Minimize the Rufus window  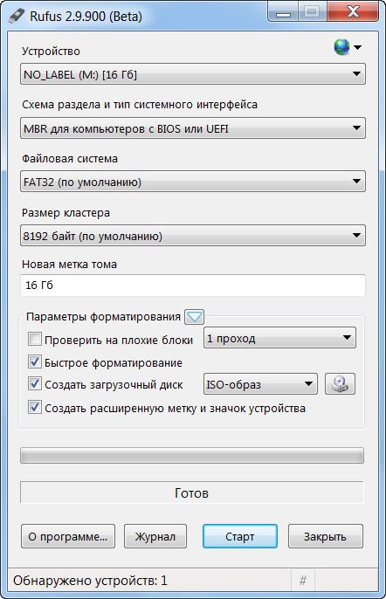coord(283,12)
